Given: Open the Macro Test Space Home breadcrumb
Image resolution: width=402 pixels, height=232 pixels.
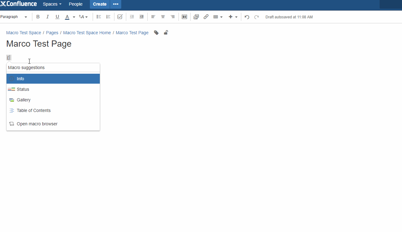Looking at the screenshot, I should point(87,33).
